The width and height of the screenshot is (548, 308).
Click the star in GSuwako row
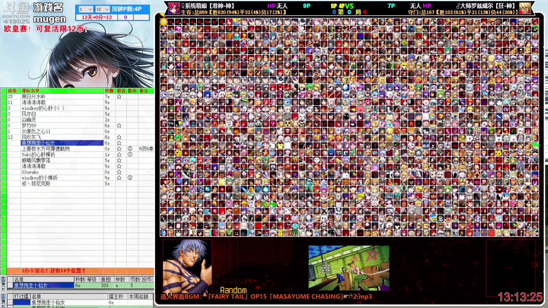(119, 172)
